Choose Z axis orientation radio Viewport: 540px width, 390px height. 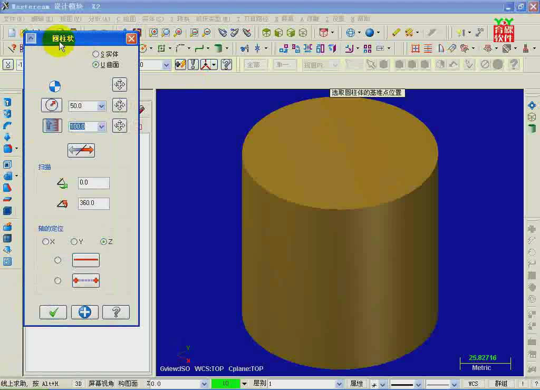103,241
